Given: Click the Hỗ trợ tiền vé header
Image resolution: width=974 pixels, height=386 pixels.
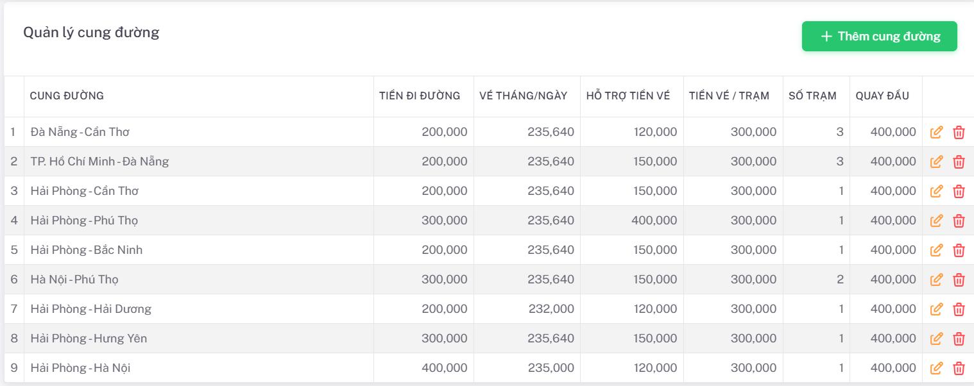Looking at the screenshot, I should pos(628,96).
